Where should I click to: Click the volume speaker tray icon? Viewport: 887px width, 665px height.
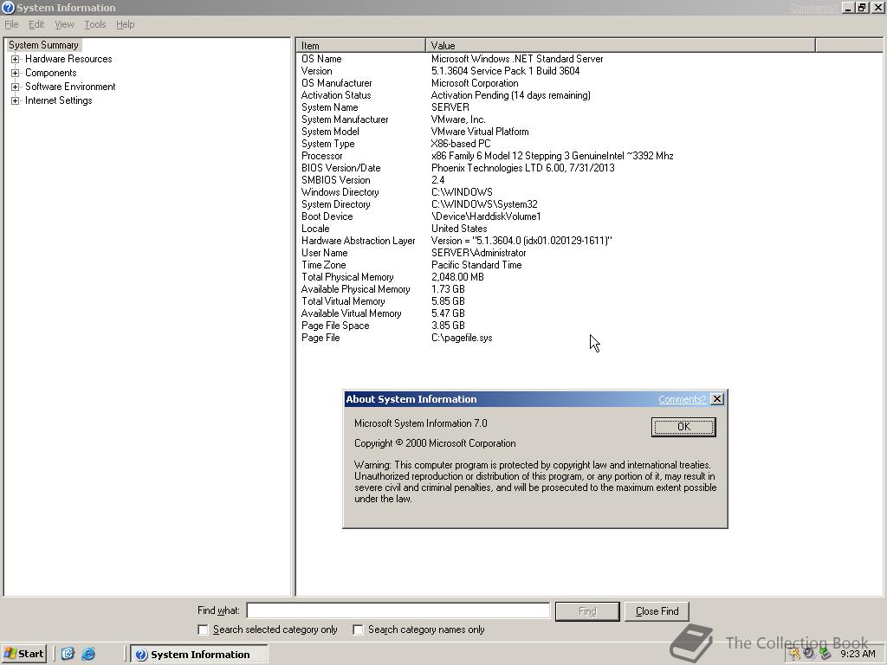(x=810, y=654)
